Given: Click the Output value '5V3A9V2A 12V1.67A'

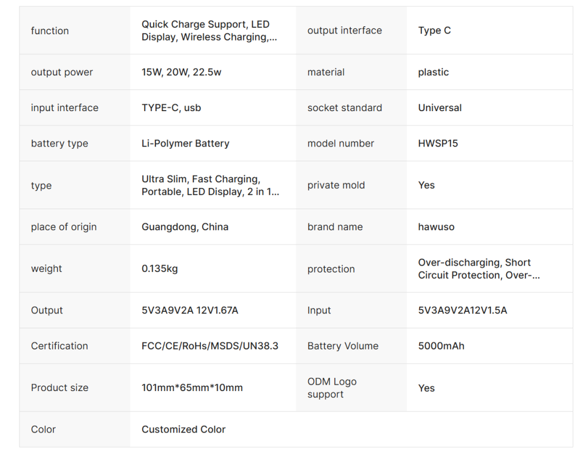Looking at the screenshot, I should tap(190, 310).
